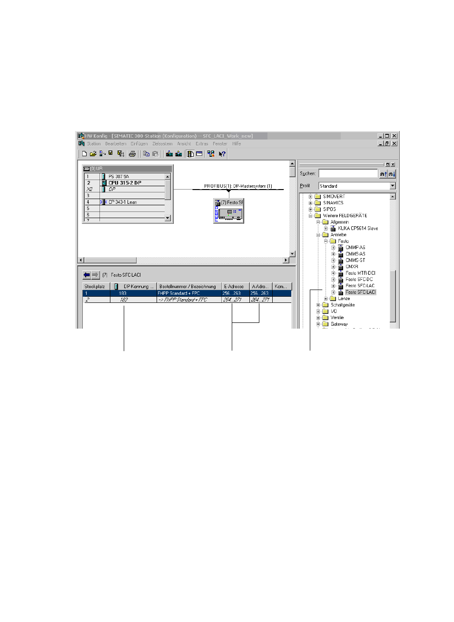Expand the Festo SFC-LACI device node
Image resolution: width=454 pixels, height=622 pixels.
pyautogui.click(x=334, y=292)
